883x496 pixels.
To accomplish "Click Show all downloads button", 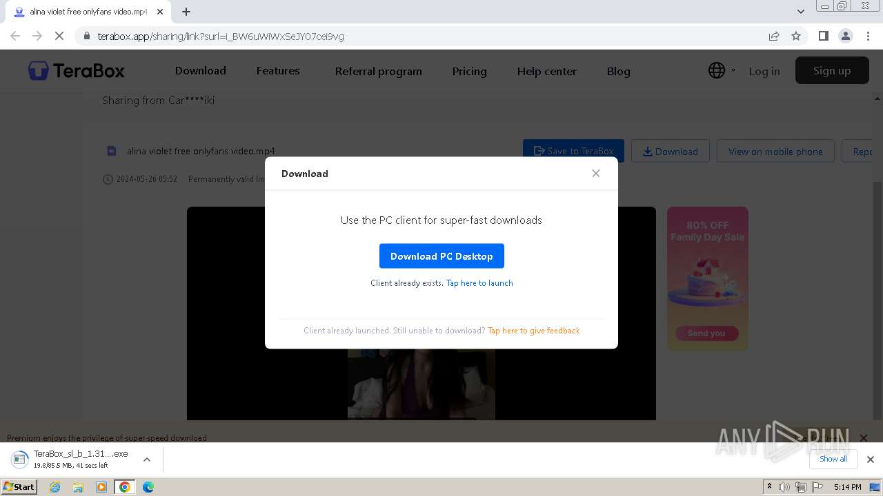I will pos(833,459).
